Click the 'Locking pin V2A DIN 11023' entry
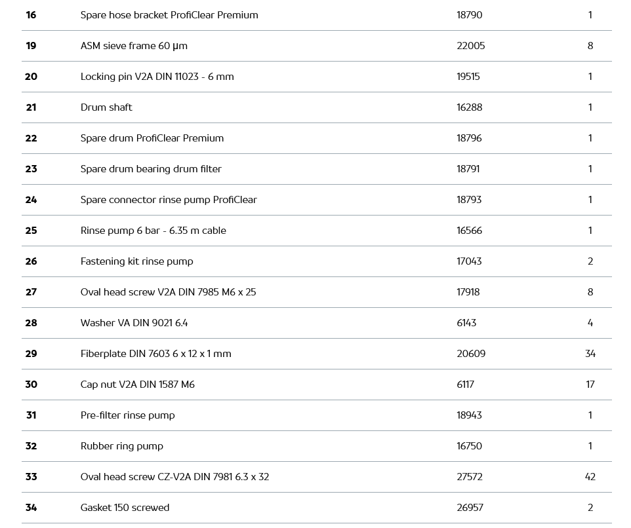 [157, 77]
